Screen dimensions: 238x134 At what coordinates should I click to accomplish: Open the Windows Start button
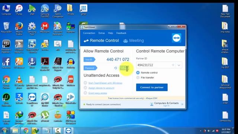[x=4, y=131]
